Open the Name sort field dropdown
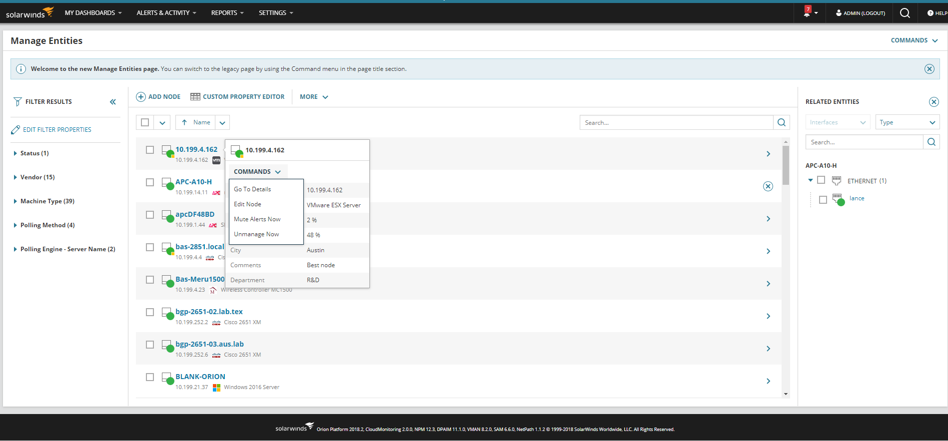Screen dimensions: 948x441 [x=222, y=122]
